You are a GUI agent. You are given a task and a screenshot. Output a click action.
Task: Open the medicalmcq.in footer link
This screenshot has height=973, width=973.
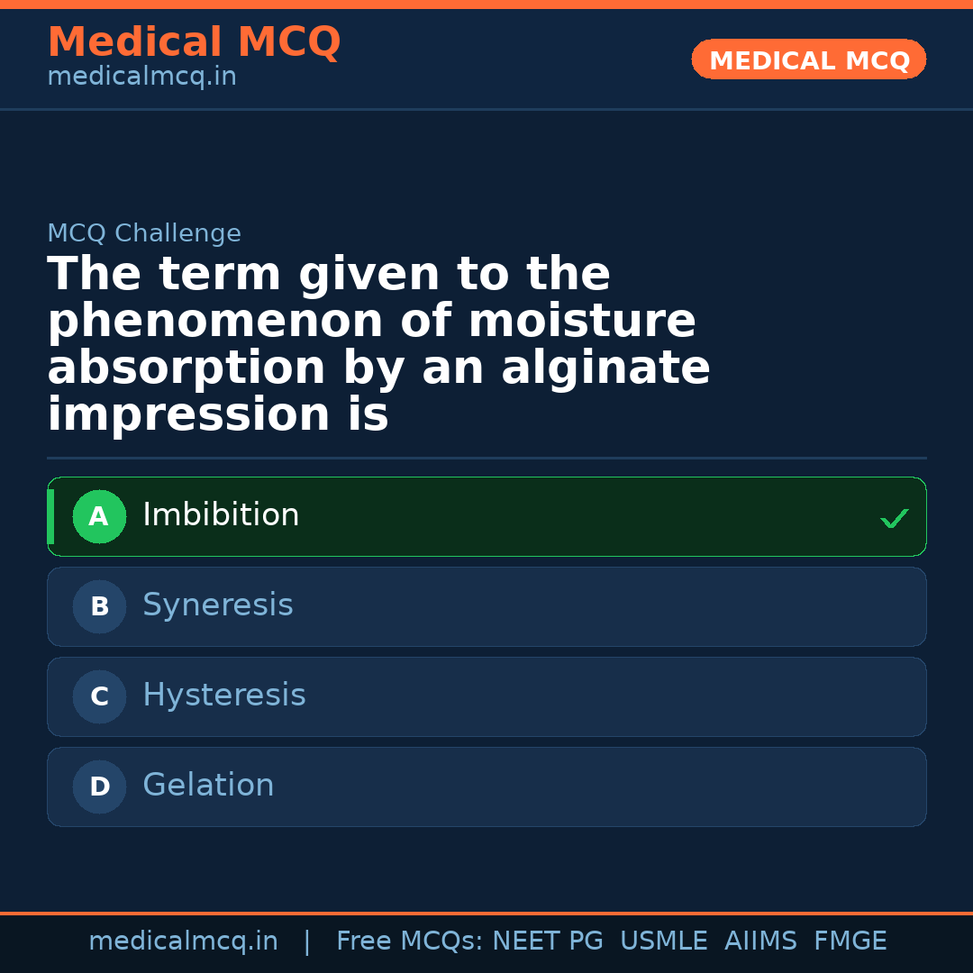(184, 940)
